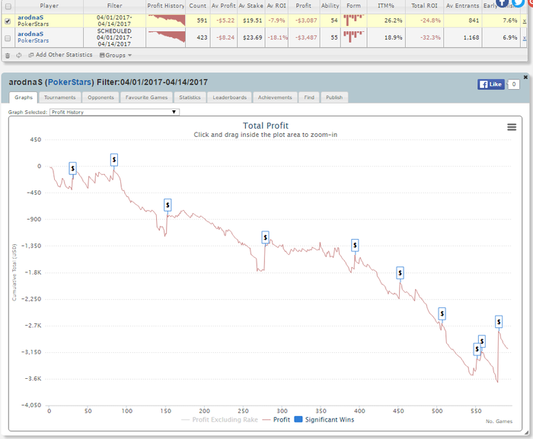Screen dimensions: 533x439
Task: Toggle the select-all checkbox in table header
Action: point(8,6)
